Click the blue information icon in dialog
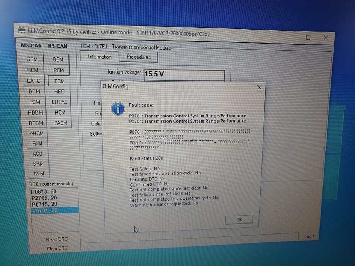 coord(118,109)
